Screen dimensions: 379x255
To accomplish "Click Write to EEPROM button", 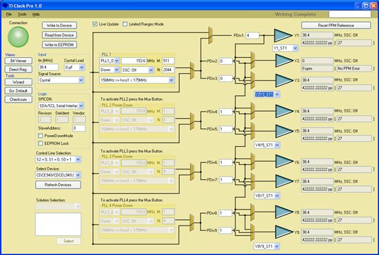I will (59, 45).
